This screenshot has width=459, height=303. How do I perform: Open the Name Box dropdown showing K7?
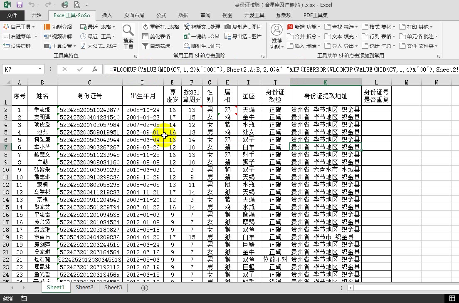pyautogui.click(x=40, y=69)
